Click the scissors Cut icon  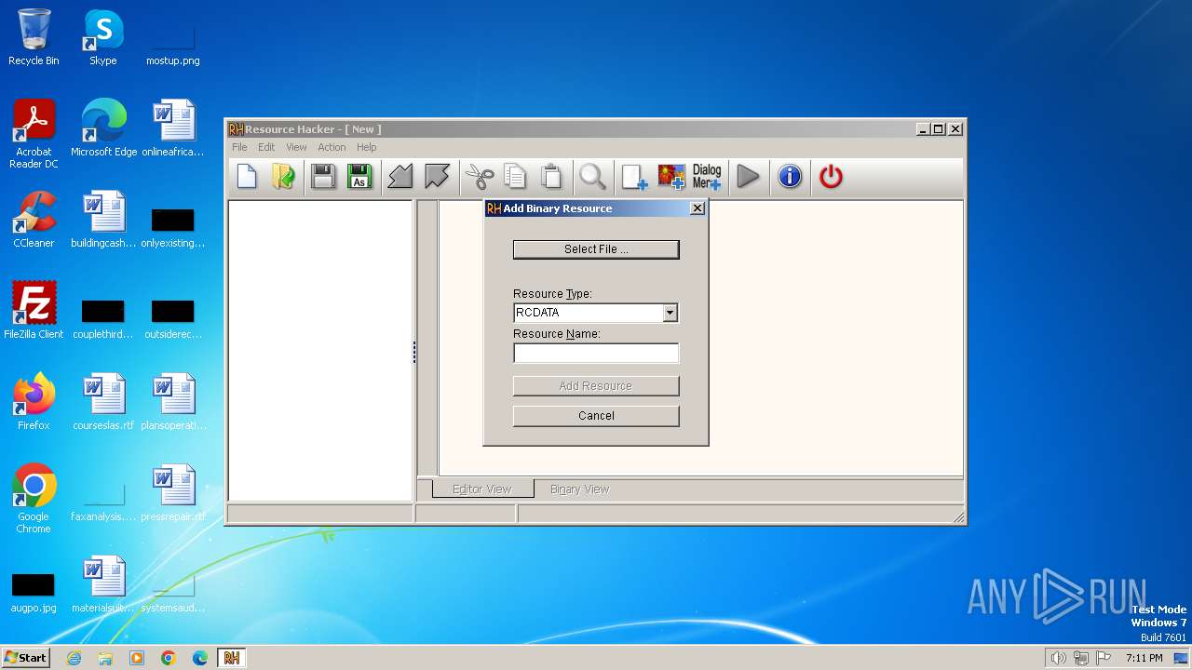click(x=479, y=176)
